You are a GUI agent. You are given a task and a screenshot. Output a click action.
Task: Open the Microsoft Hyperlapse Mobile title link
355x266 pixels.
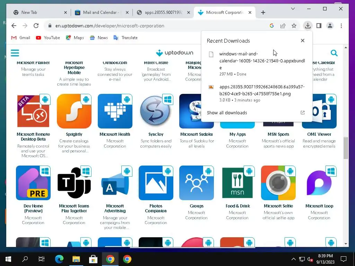(74, 68)
